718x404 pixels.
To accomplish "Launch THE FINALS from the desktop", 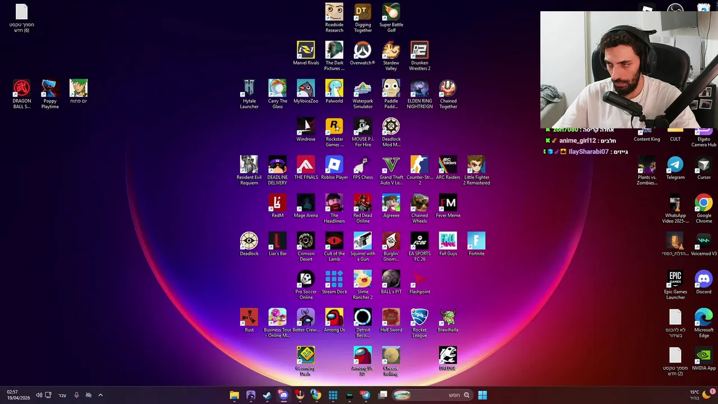I will (306, 168).
